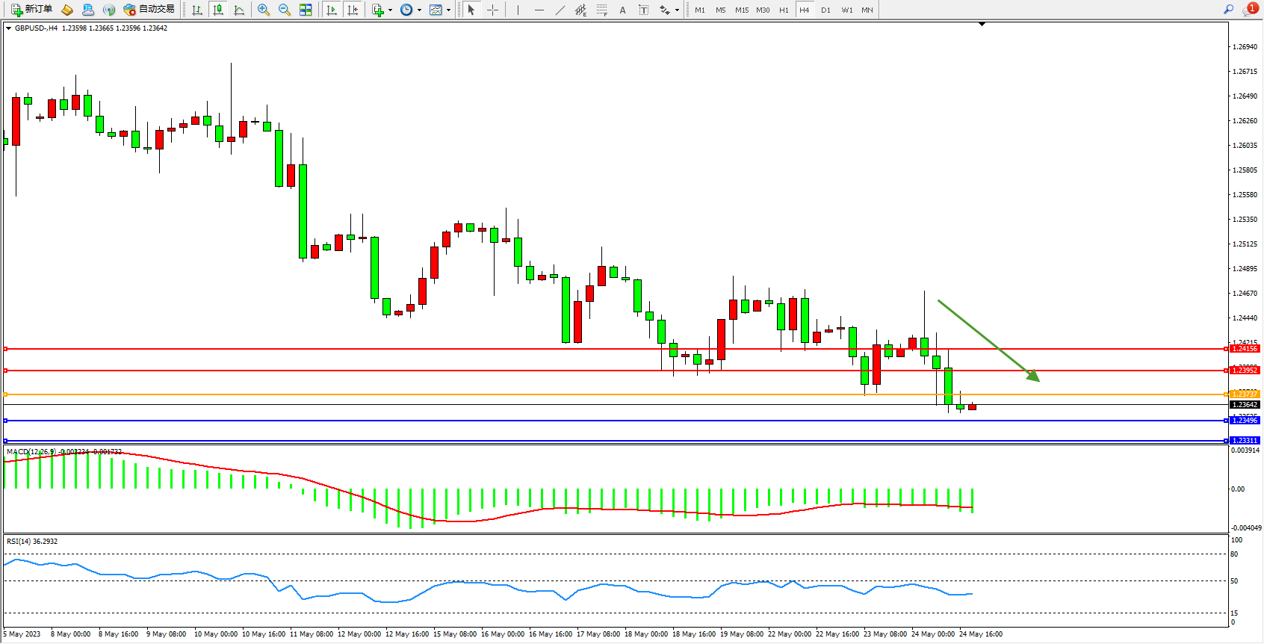Zoom out on the chart
The height and width of the screenshot is (644, 1264).
[x=285, y=10]
